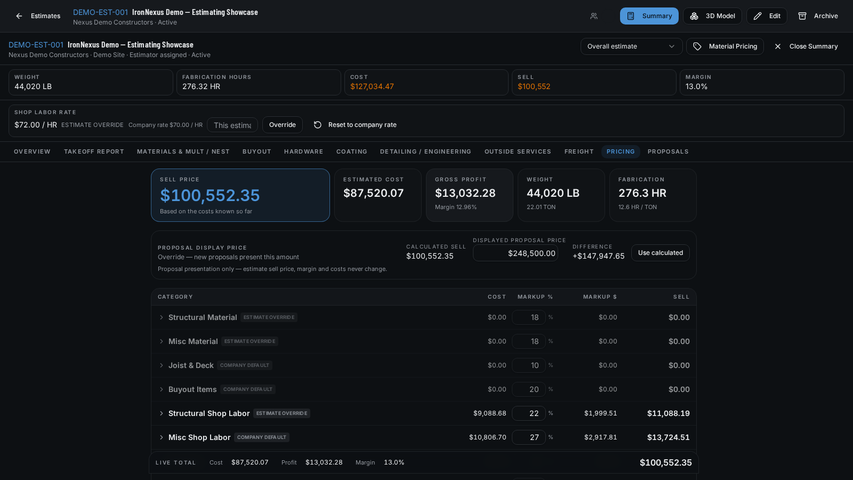Image resolution: width=853 pixels, height=480 pixels.
Task: Expand the Misc Shop Labor row
Action: tap(162, 437)
